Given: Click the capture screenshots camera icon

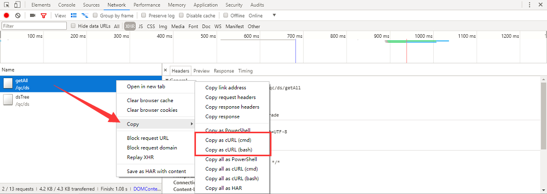Looking at the screenshot, I should tap(33, 16).
